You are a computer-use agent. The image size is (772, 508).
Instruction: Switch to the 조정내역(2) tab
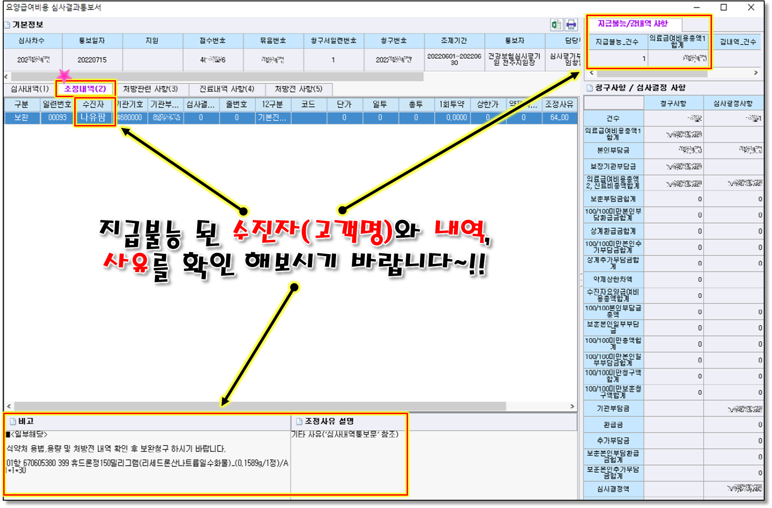(85, 89)
